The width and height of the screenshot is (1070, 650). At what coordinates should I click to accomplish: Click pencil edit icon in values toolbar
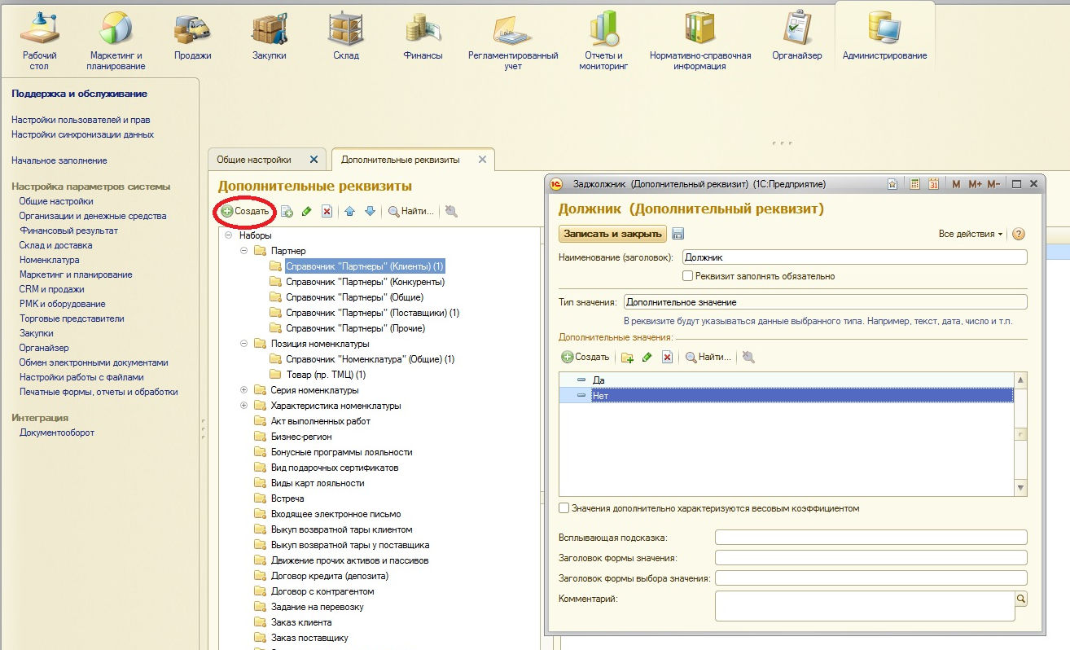click(x=647, y=357)
